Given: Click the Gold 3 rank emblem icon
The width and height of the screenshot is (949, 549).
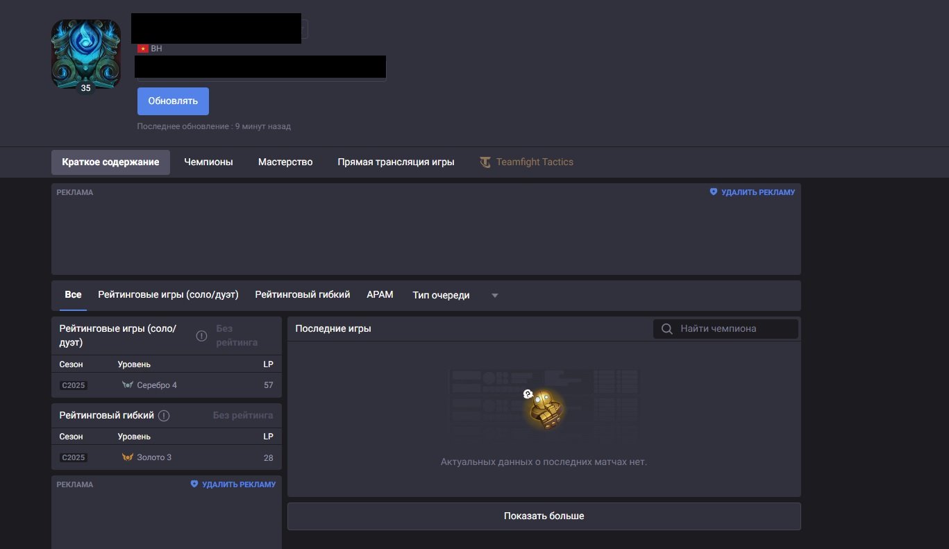Looking at the screenshot, I should 127,457.
